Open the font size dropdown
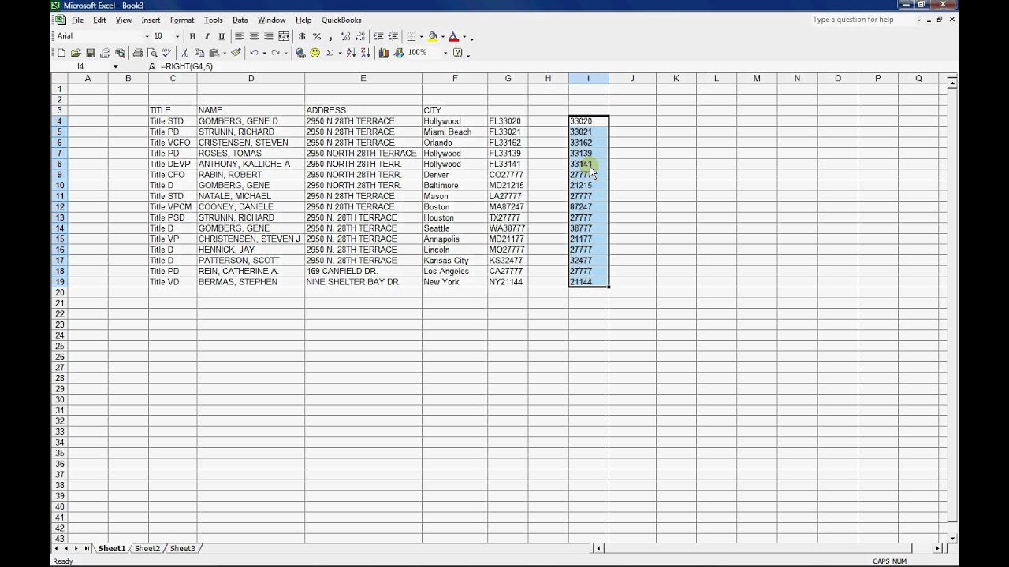Viewport: 1009px width, 567px height. pyautogui.click(x=177, y=36)
